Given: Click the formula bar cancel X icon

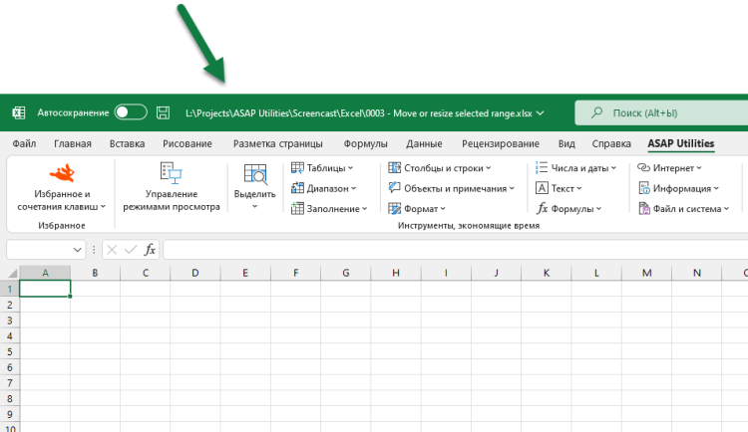Looking at the screenshot, I should pyautogui.click(x=112, y=250).
